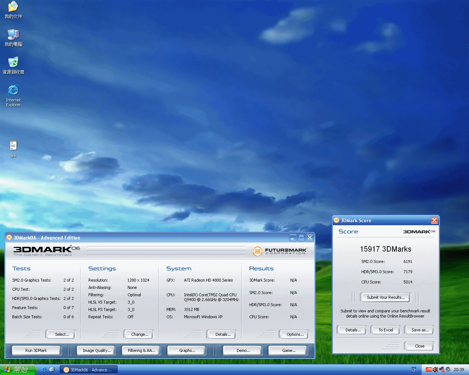Image resolution: width=469 pixels, height=375 pixels.
Task: Click the 3DMark Score window title icon
Action: [x=336, y=220]
